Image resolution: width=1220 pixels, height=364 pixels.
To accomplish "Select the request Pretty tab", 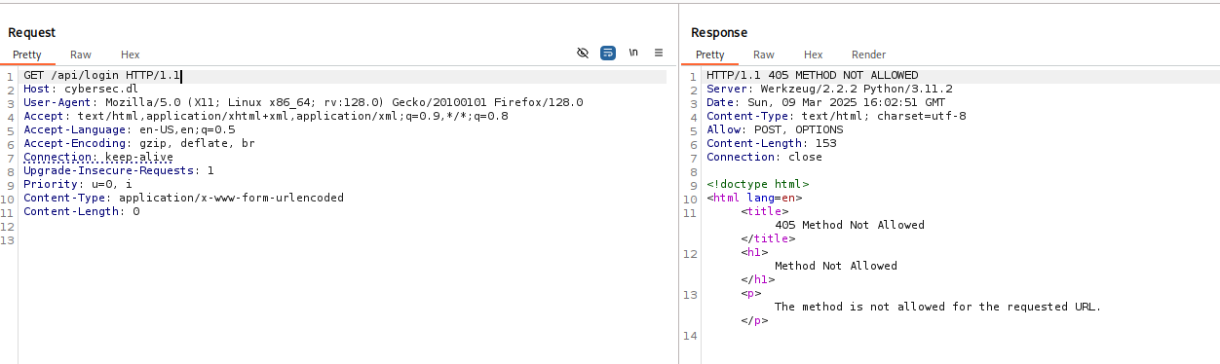I will (27, 55).
